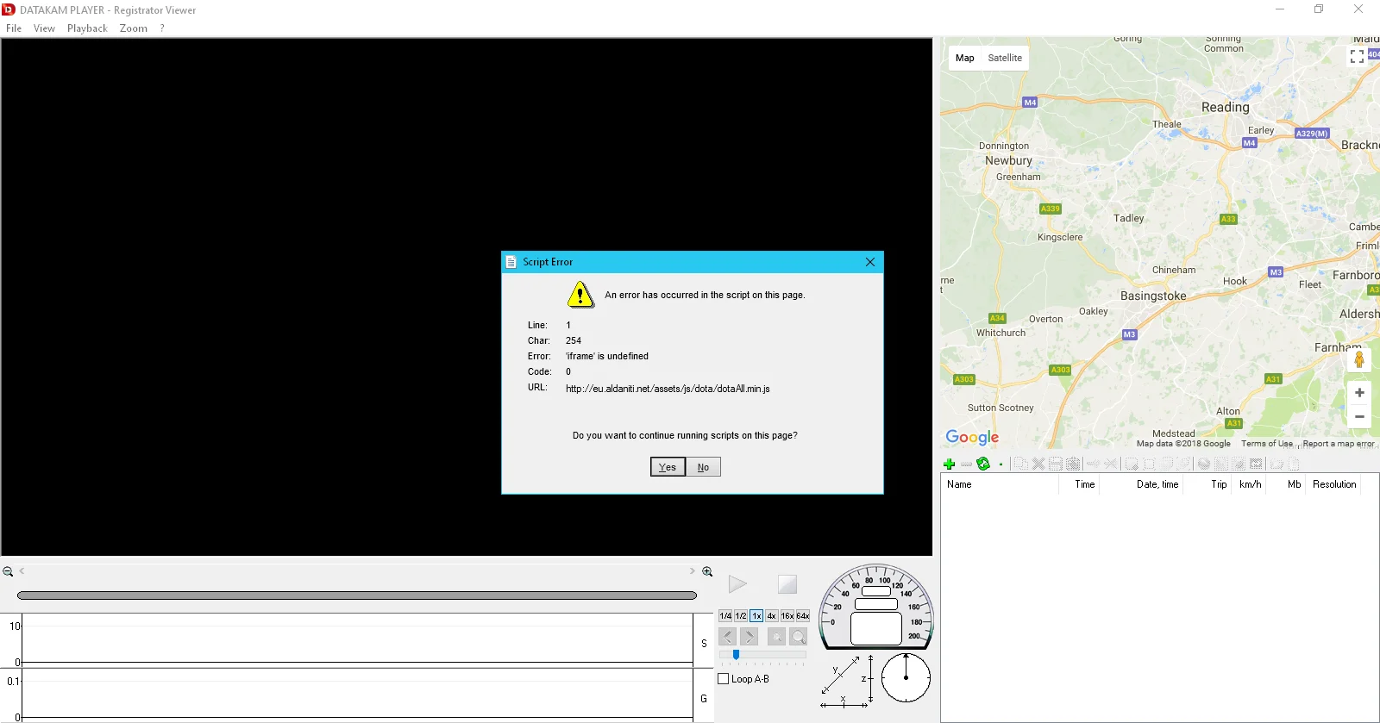
Task: Click the video timeline scrollbar
Action: coord(357,595)
